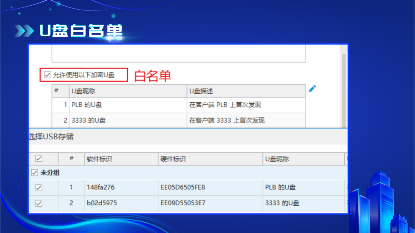Screen dimensions: 415x233
Task: Click the # header in USB storage table
Action: (71, 159)
